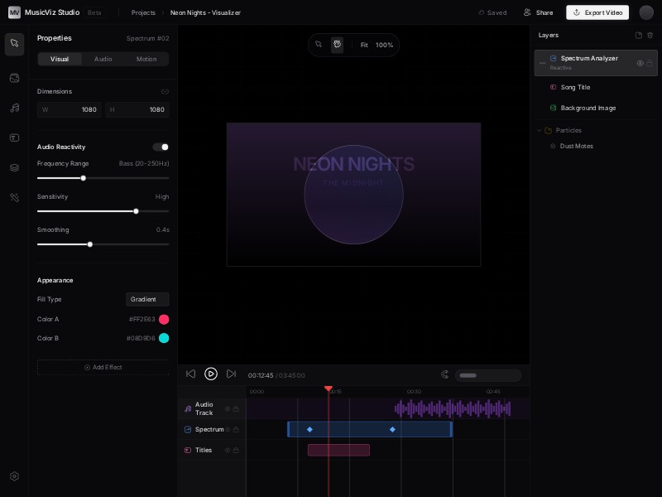Screen dimensions: 662x497
Task: Click the Spectrum Analyzer drag handle dots
Action: coord(542,63)
